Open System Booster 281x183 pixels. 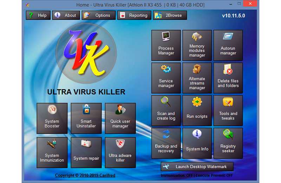[52, 118]
